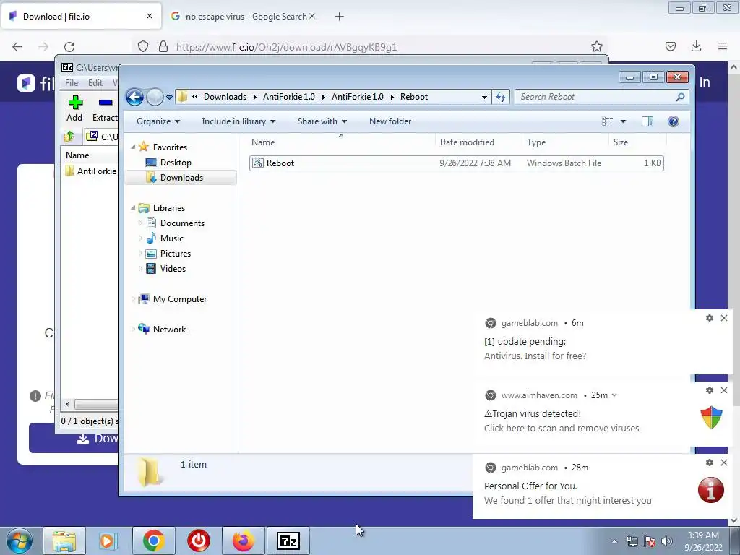Select Network in navigation pane
Image resolution: width=740 pixels, height=555 pixels.
pos(169,330)
